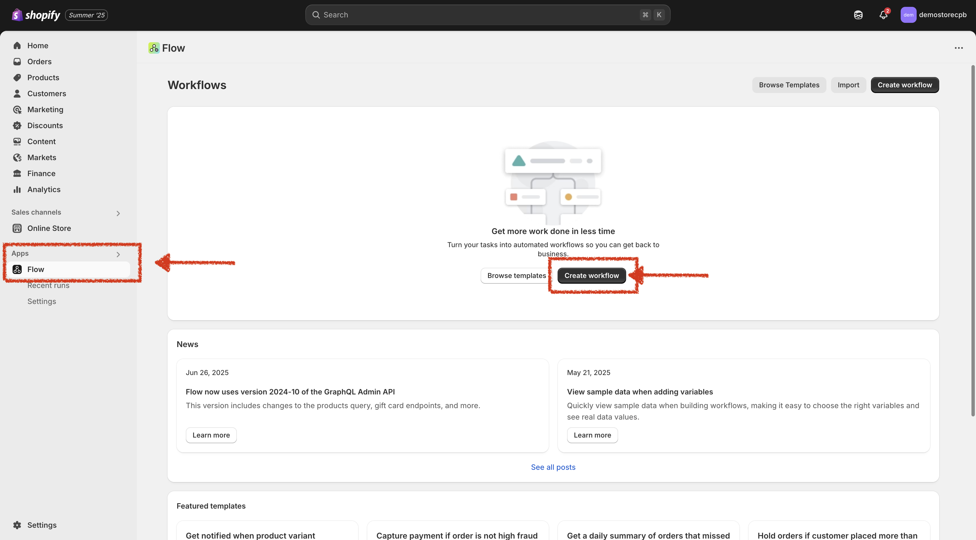Click the Import button

click(x=848, y=85)
